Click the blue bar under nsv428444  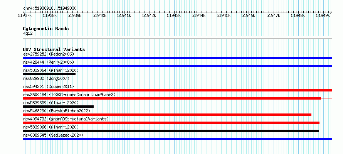click(x=177, y=66)
